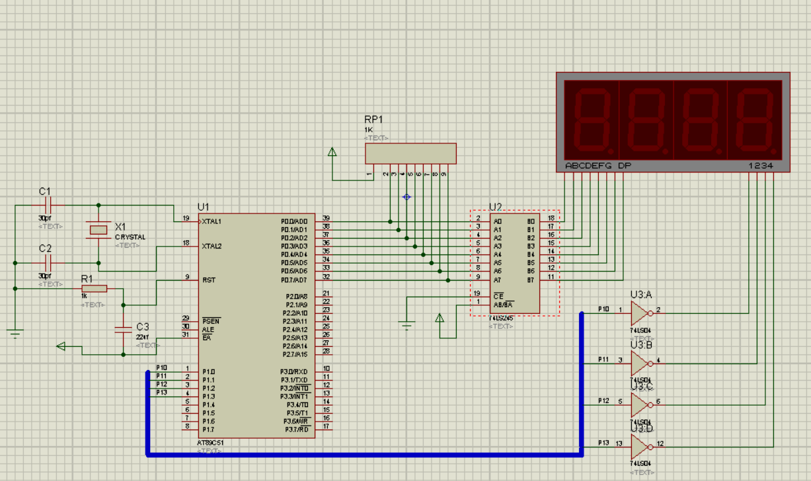
Task: Select the U3:B inverter gate
Action: click(x=640, y=363)
